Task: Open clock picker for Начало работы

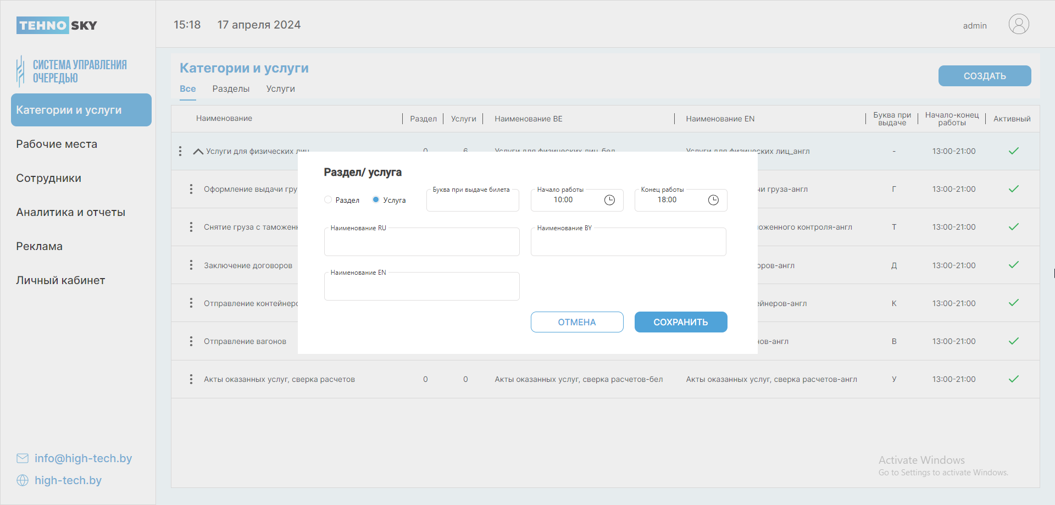Action: click(x=609, y=200)
